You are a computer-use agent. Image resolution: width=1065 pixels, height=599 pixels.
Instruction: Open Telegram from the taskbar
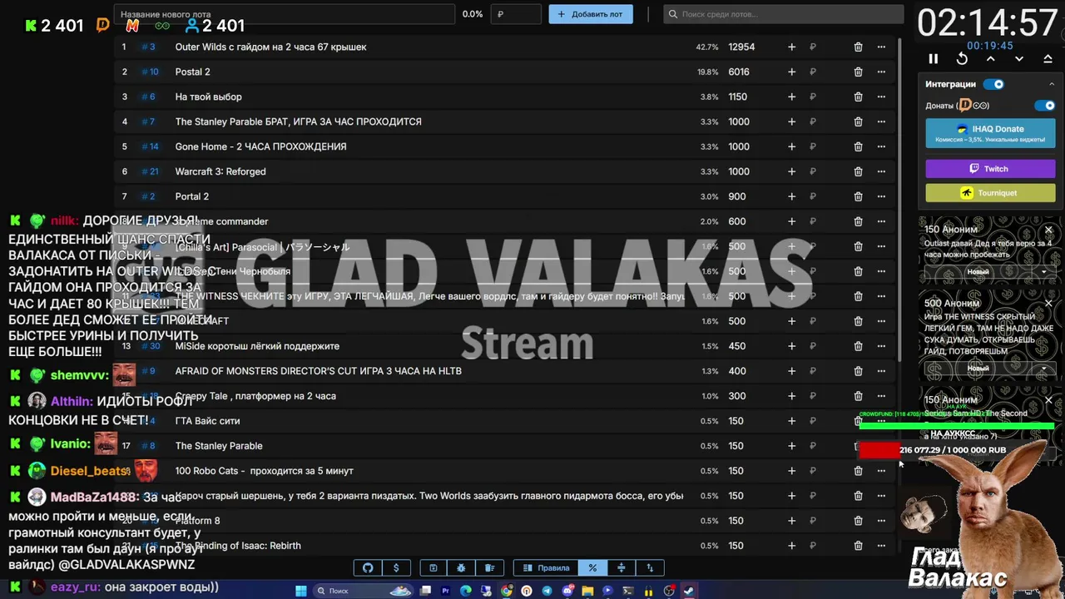547,591
